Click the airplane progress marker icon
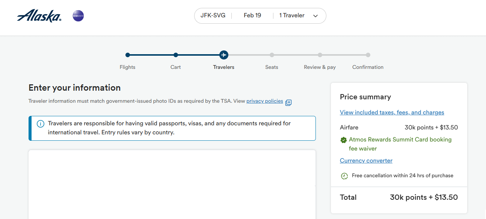486x219 pixels. [224, 55]
